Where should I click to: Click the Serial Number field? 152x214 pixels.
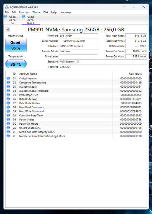78,41
